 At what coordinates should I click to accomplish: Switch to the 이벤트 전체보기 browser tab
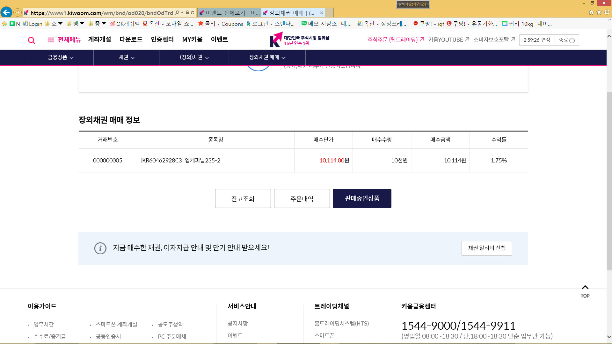point(229,13)
